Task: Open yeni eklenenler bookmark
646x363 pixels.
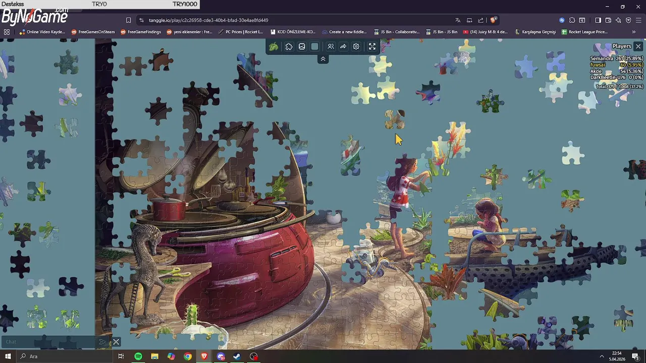Action: tap(190, 32)
